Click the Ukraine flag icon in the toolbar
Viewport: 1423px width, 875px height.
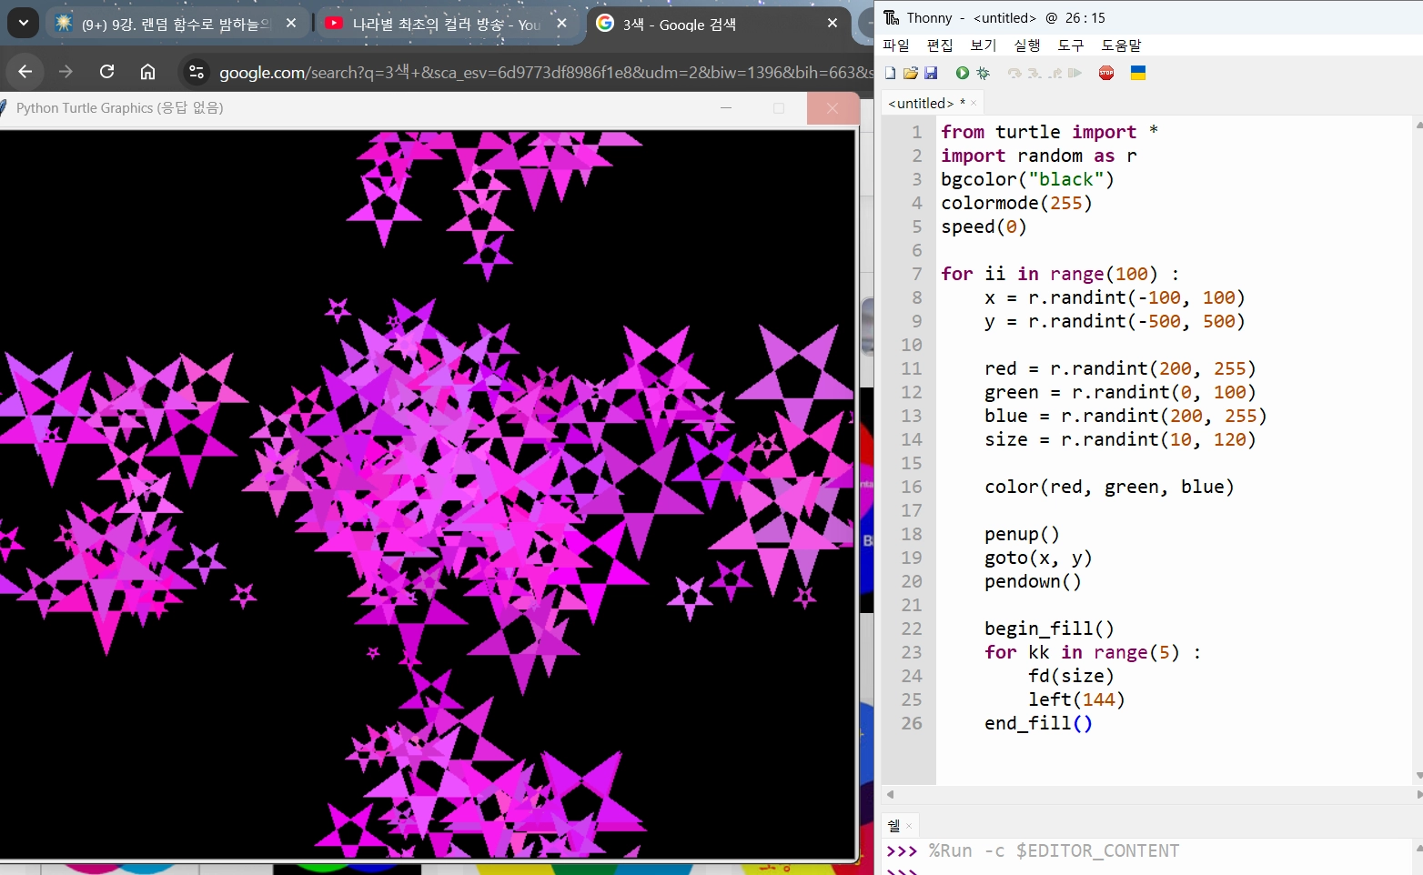[1137, 73]
